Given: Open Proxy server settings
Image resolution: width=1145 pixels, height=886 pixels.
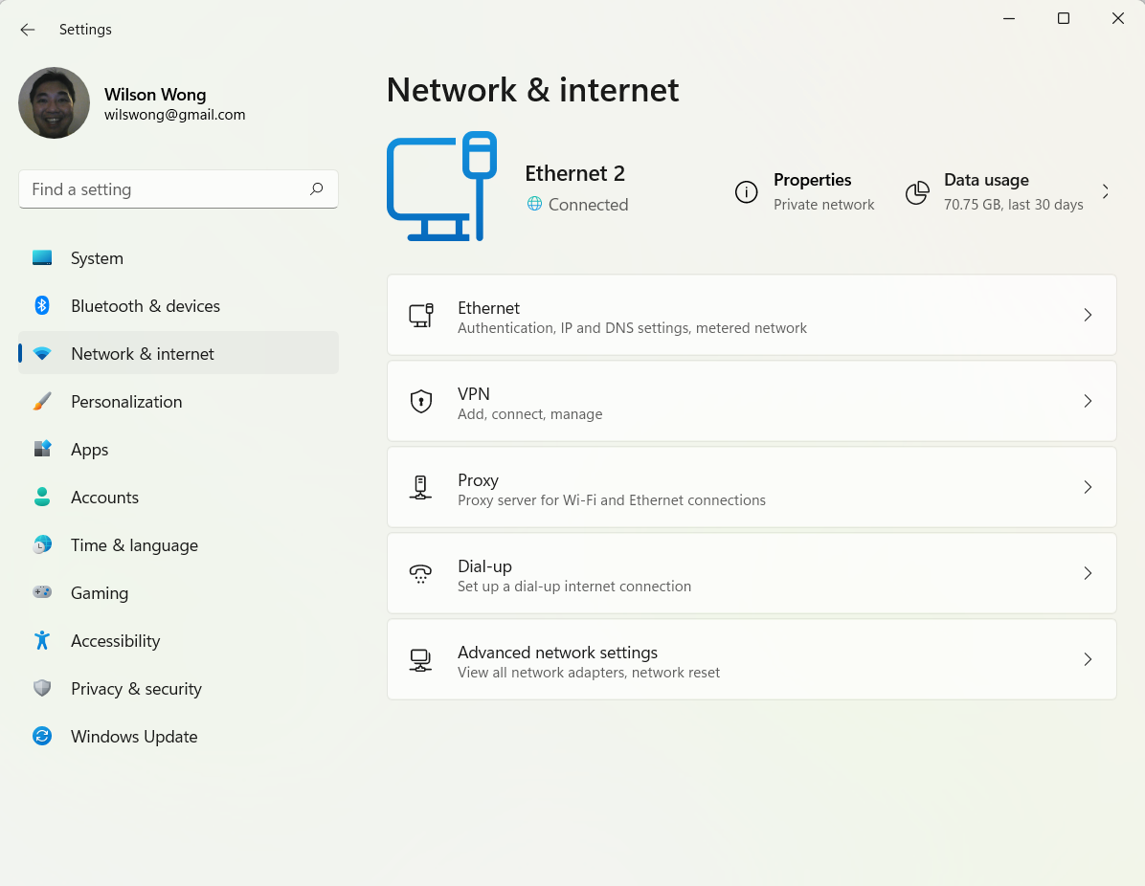Looking at the screenshot, I should click(x=752, y=488).
